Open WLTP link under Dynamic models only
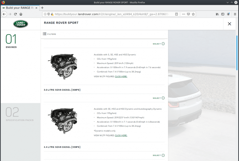The width and height of the screenshot is (239, 161). 121,135
